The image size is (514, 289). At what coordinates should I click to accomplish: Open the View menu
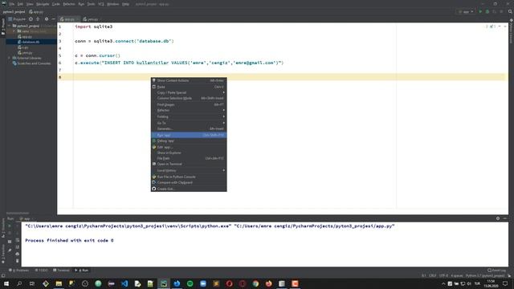[30, 4]
